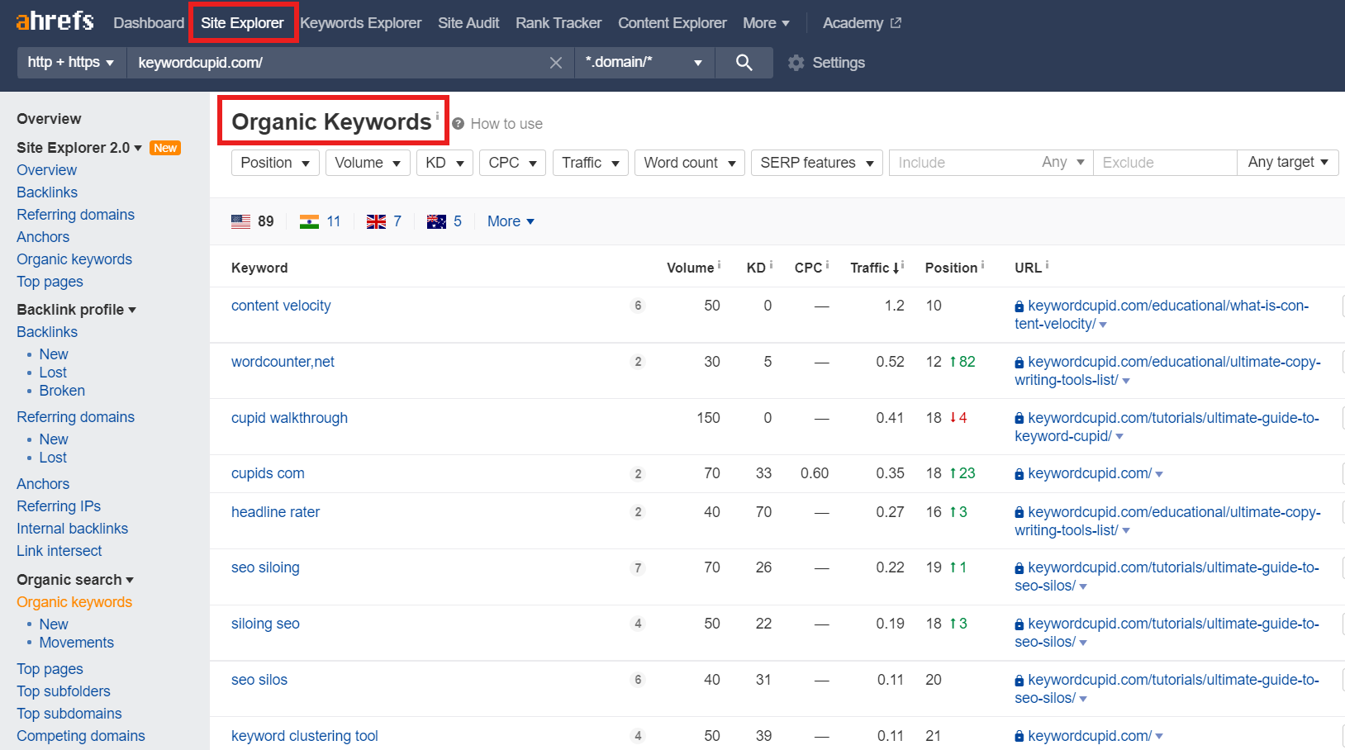Viewport: 1345px width, 750px height.
Task: Open Broken backlinks in sidebar
Action: click(62, 391)
